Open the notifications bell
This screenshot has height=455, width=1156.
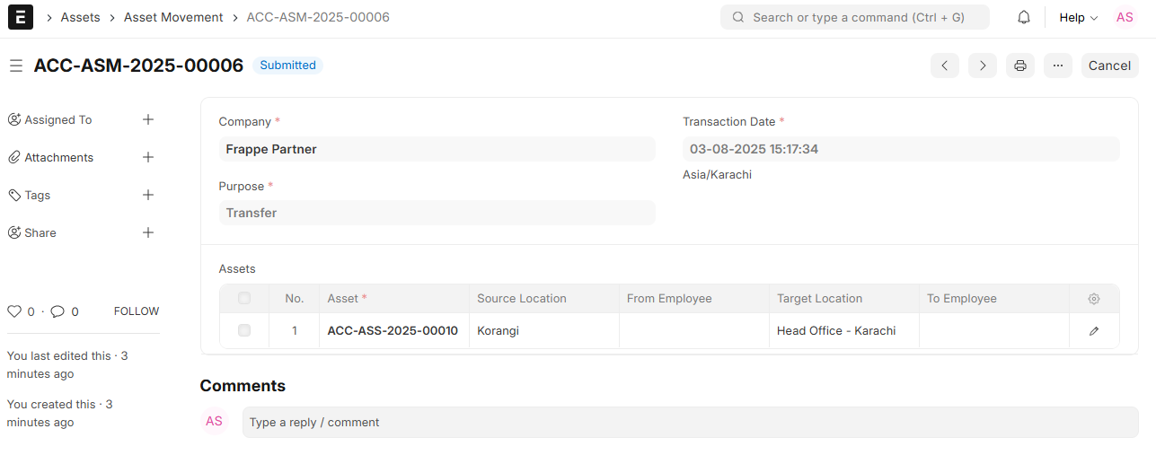(x=1023, y=17)
